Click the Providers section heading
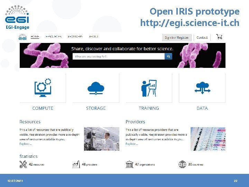The width and height of the screenshot is (249, 187). [x=135, y=122]
